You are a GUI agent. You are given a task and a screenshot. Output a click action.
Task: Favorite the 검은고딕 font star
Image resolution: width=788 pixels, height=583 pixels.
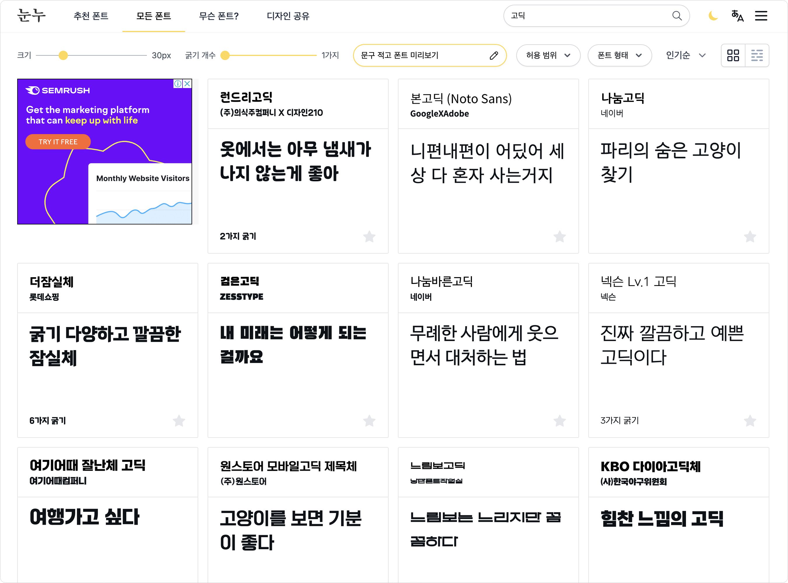[x=369, y=421]
